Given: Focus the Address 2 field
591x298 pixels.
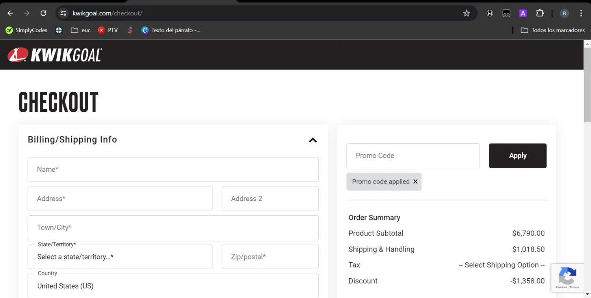Looking at the screenshot, I should tap(270, 199).
